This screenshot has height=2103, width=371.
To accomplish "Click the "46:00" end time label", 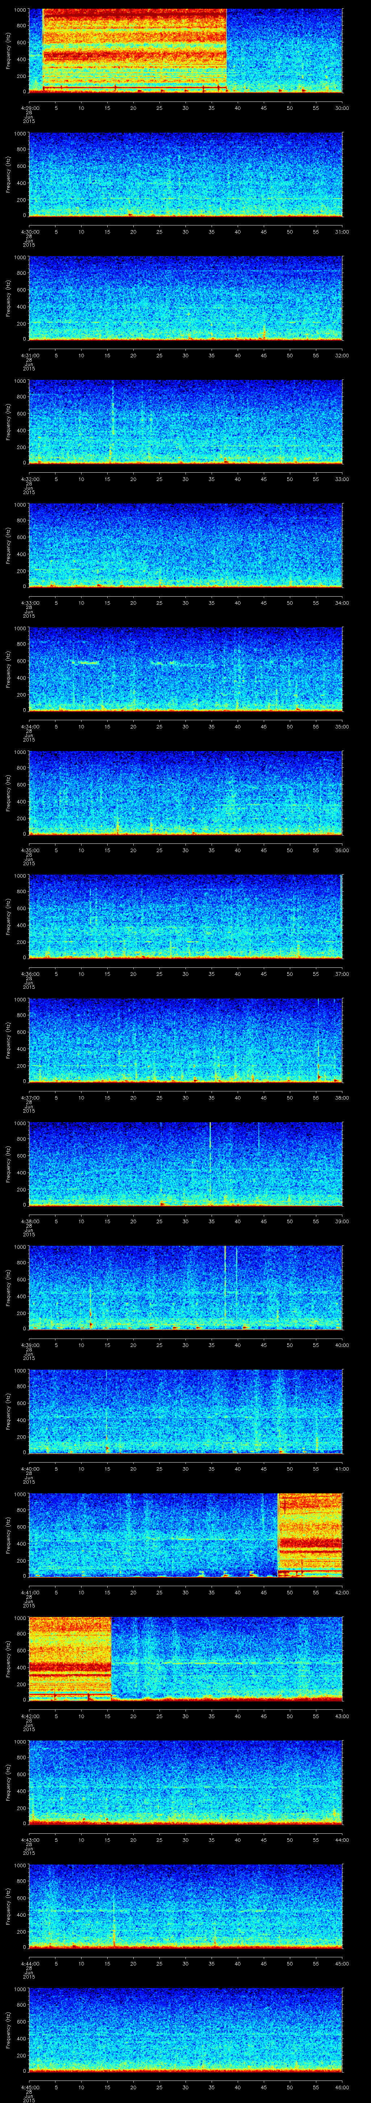I will pyautogui.click(x=342, y=2087).
